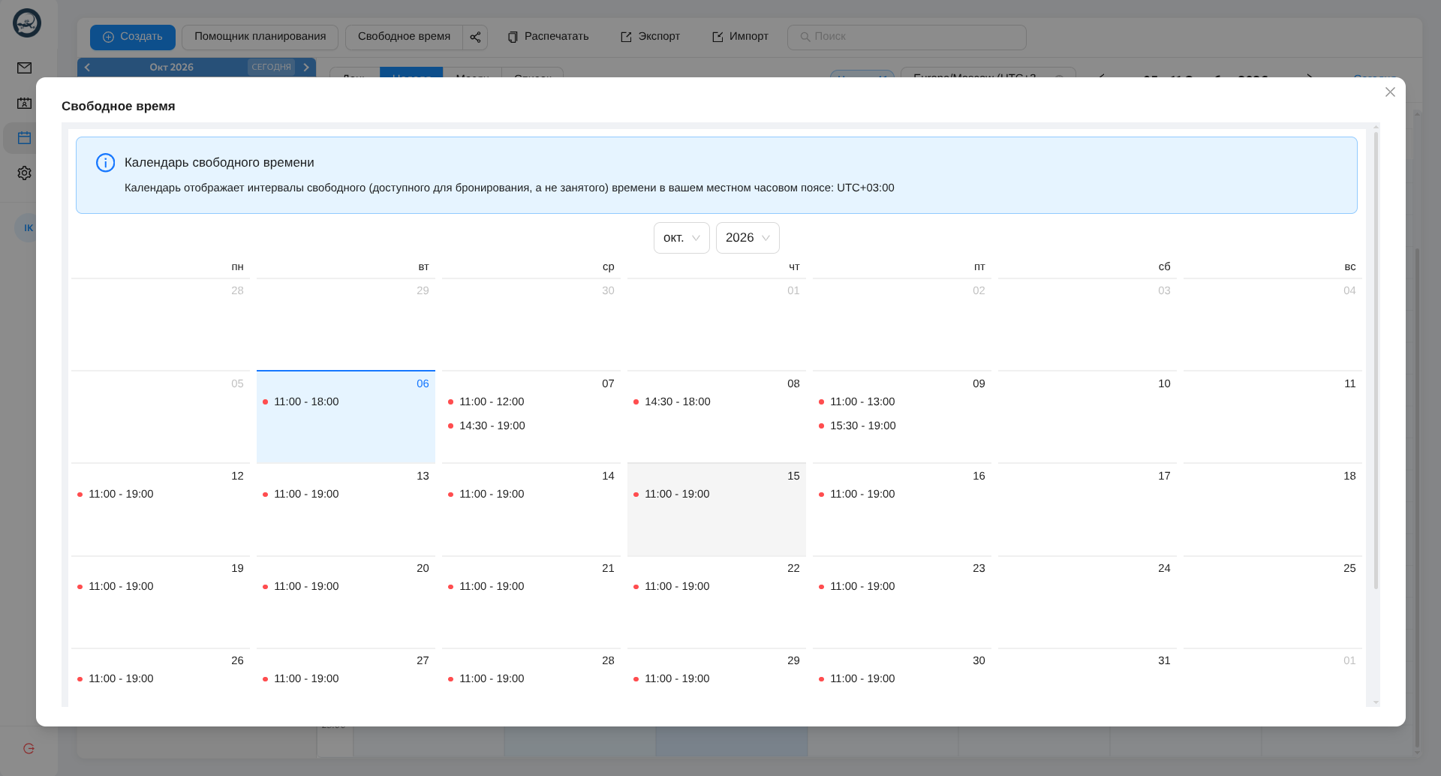The height and width of the screenshot is (776, 1441).
Task: Select the 14:30 - 18:00 slot on 08
Action: [x=678, y=402]
